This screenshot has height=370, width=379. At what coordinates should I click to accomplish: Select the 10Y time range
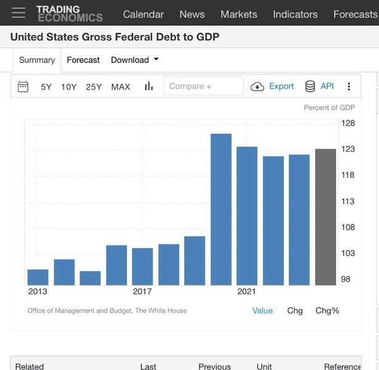[x=69, y=87]
